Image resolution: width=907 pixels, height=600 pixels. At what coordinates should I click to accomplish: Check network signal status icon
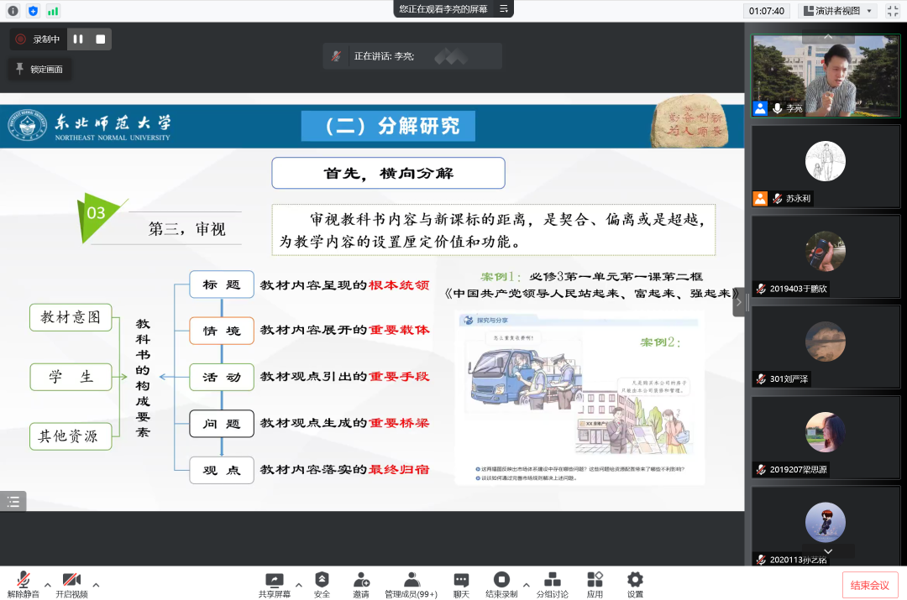tap(53, 11)
